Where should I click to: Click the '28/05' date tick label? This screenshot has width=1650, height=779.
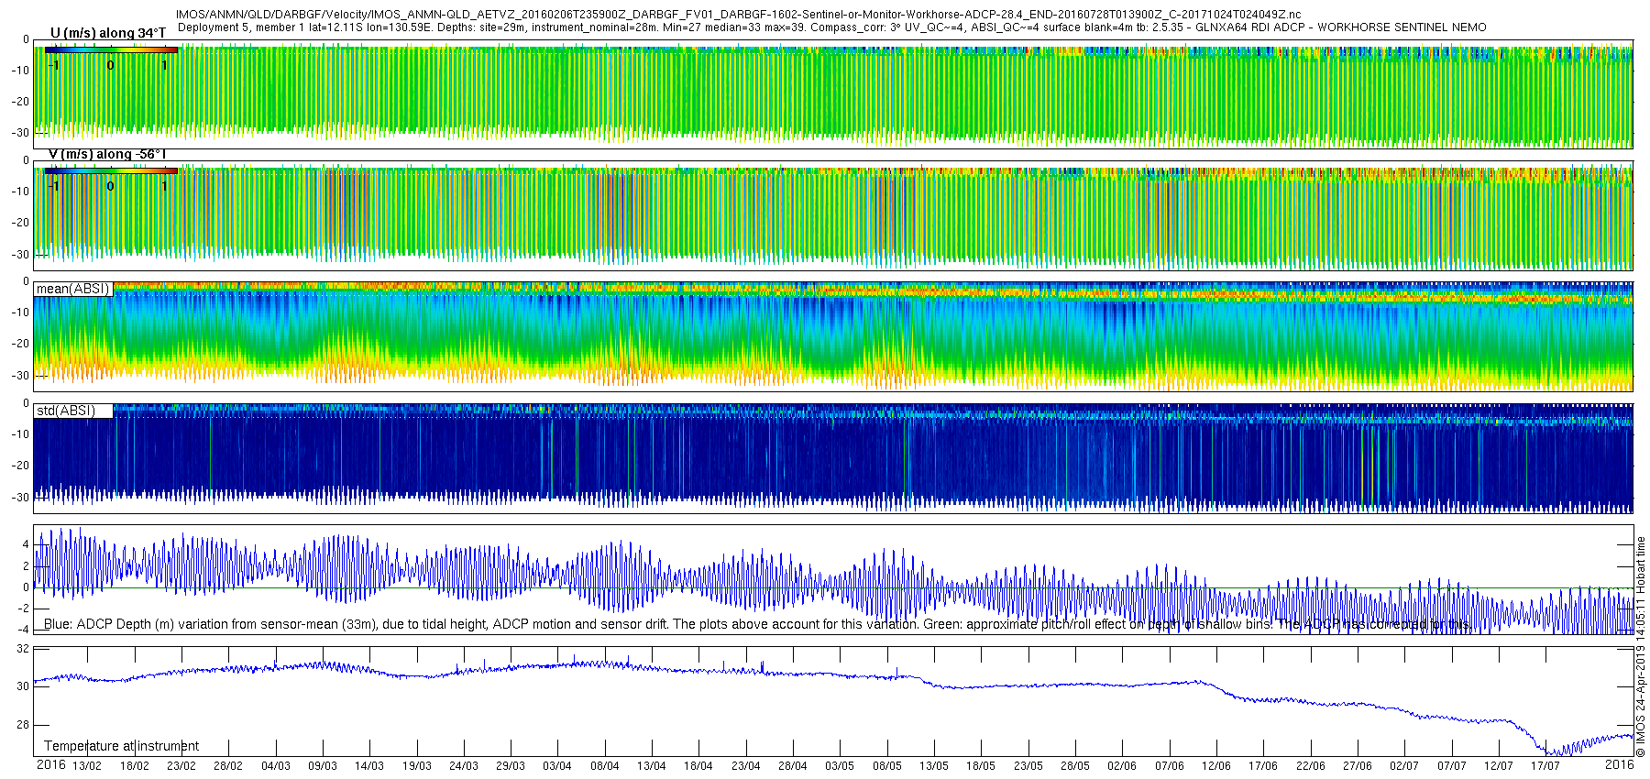(x=1075, y=766)
